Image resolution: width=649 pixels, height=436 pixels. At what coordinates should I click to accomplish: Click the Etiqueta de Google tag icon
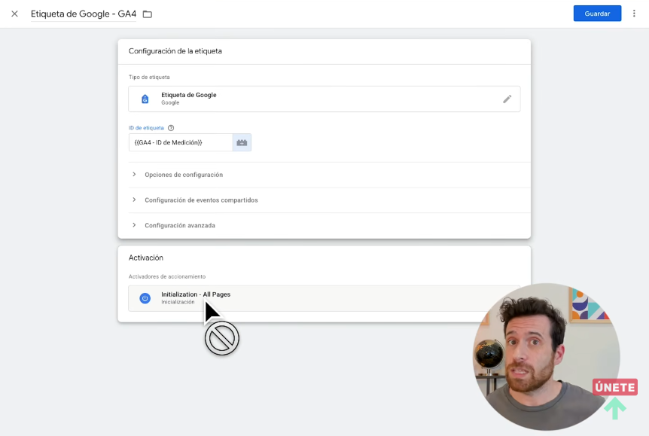click(x=145, y=99)
